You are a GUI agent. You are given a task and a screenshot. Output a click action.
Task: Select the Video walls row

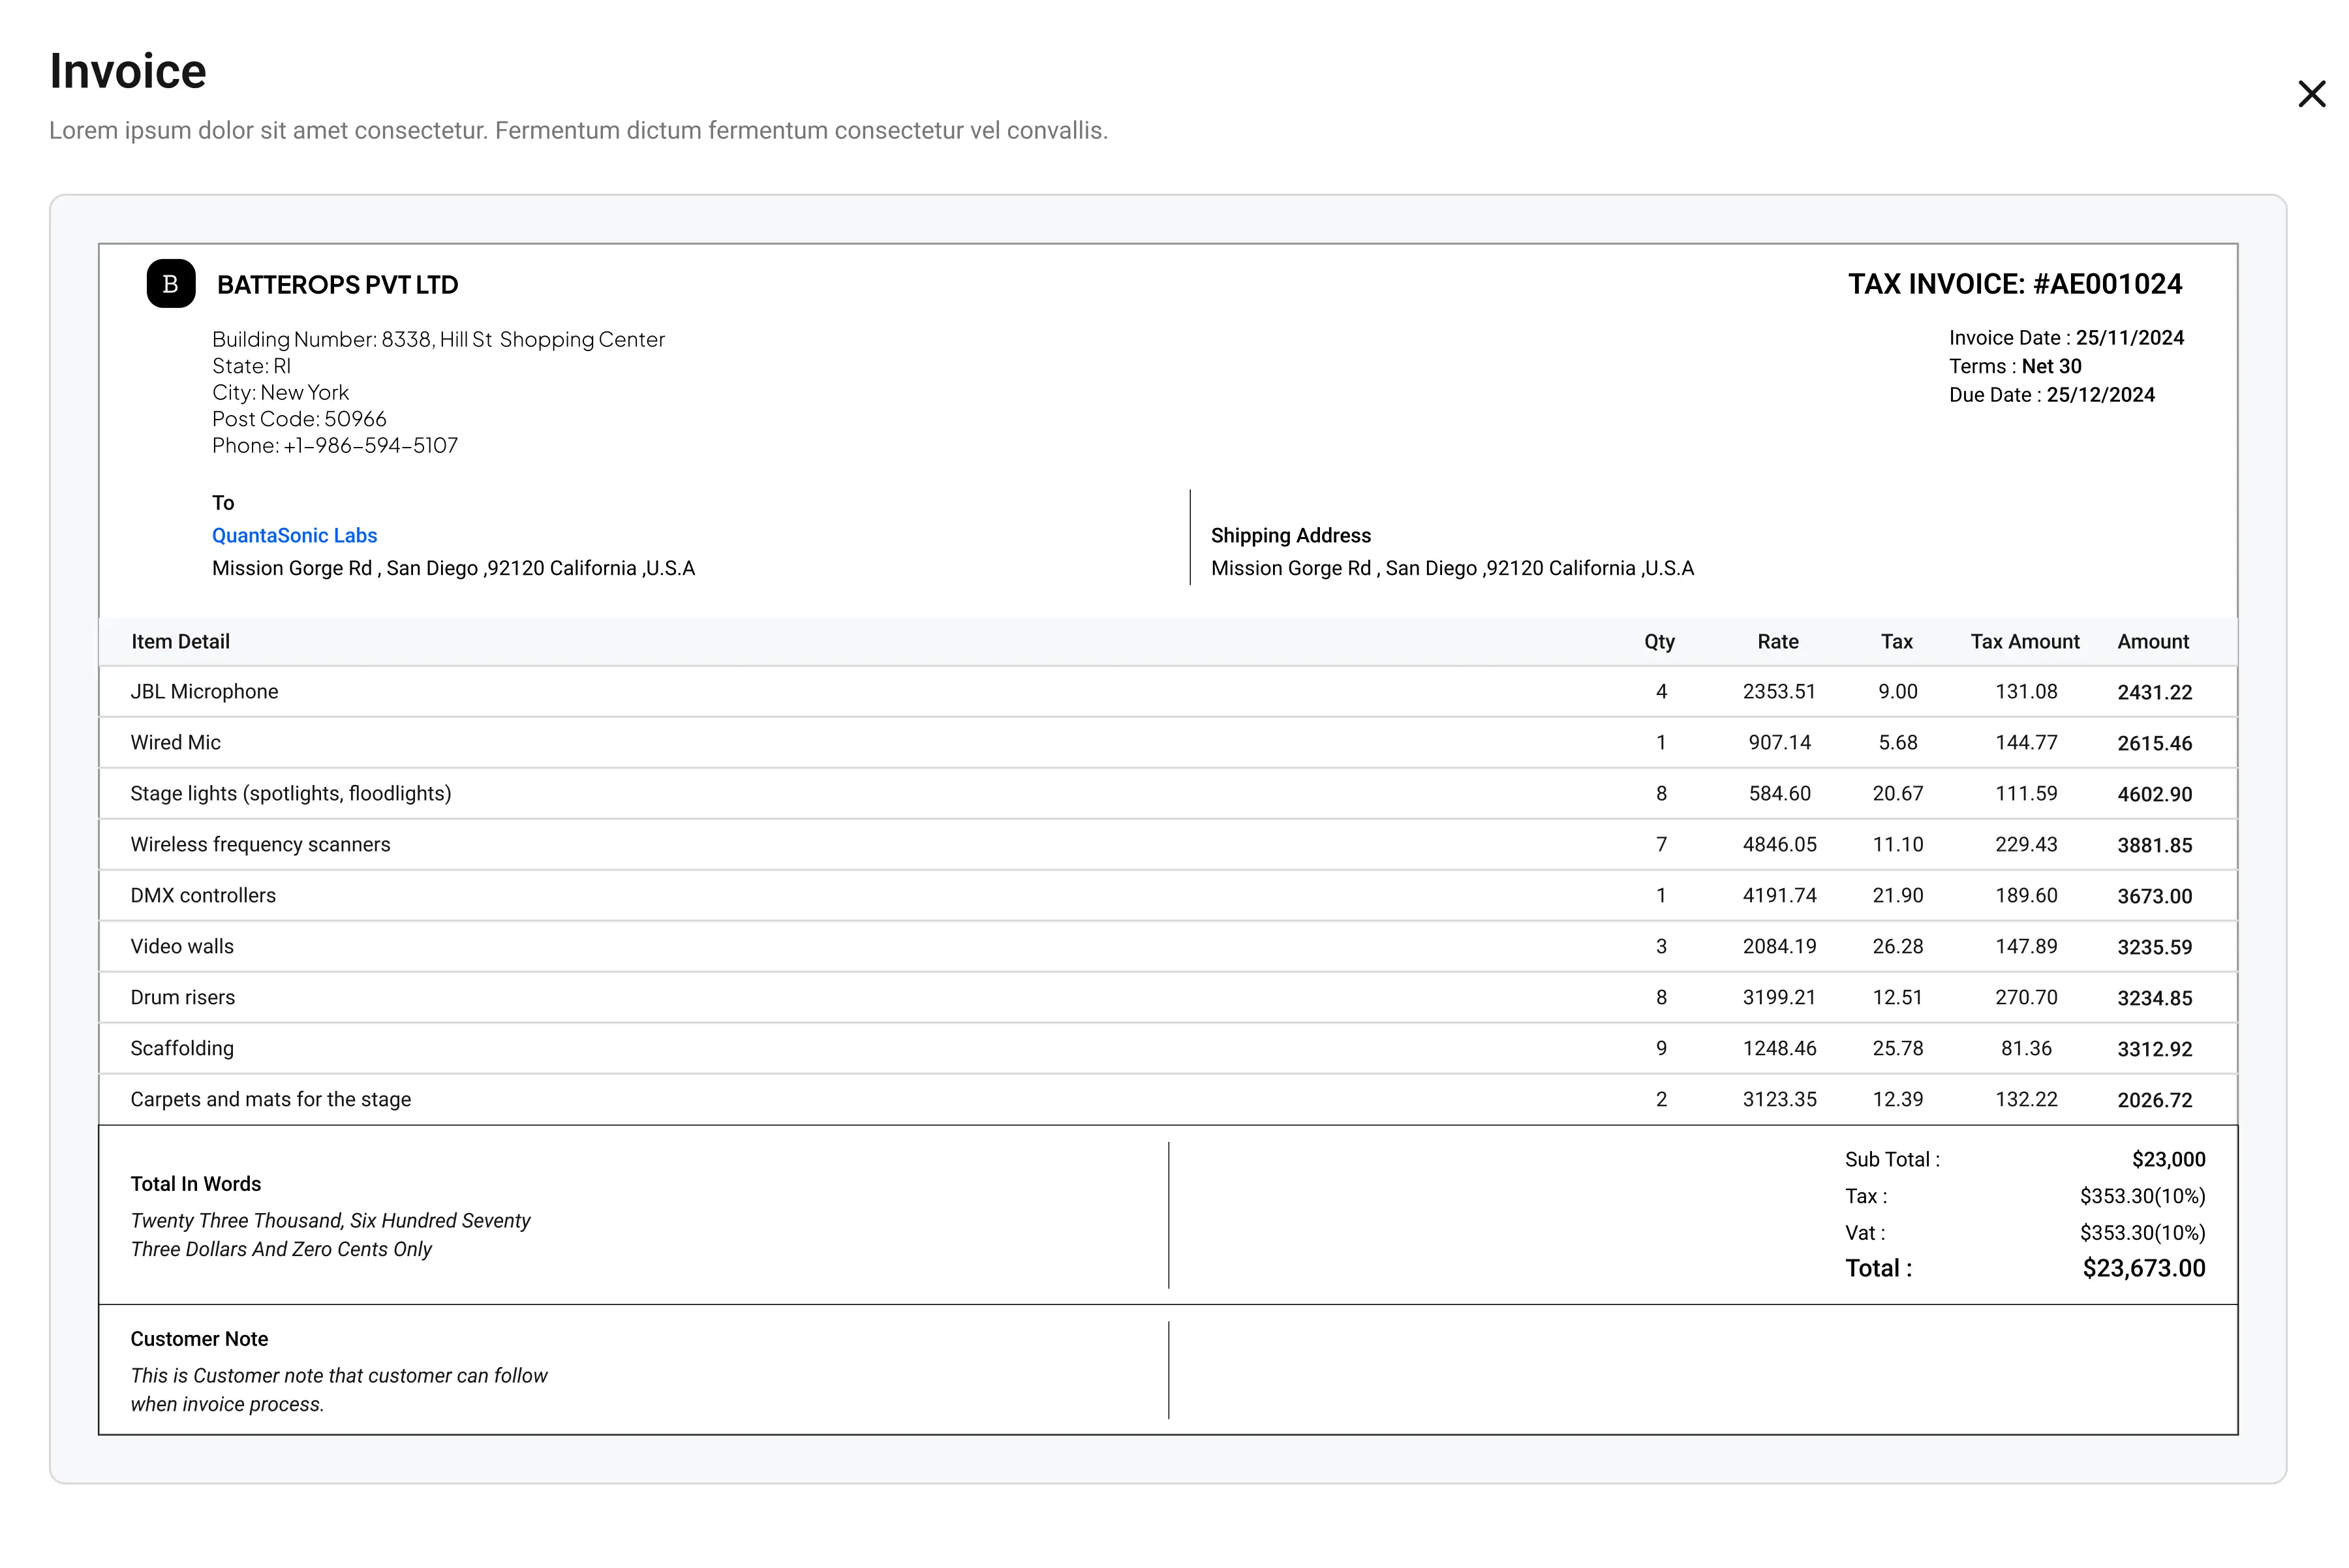tap(1168, 947)
